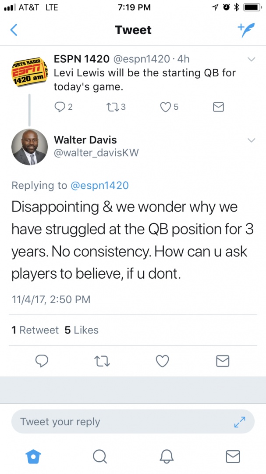Open the Messages tab in bottom bar
The height and width of the screenshot is (474, 266).
click(233, 456)
